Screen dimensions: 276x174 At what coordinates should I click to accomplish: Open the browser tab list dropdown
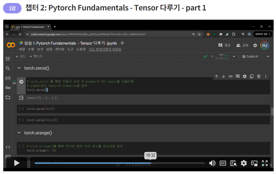[x=7, y=27]
